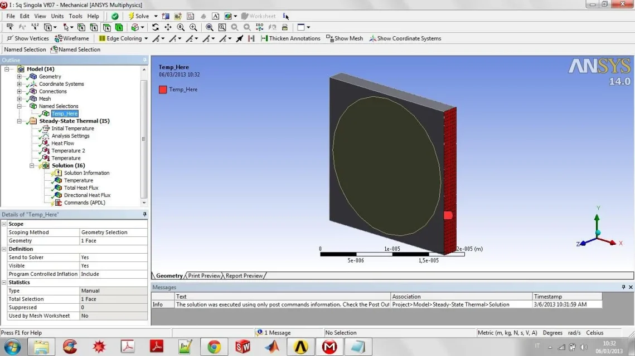635x356 pixels.
Task: Pin the Outline panel
Action: (144, 60)
